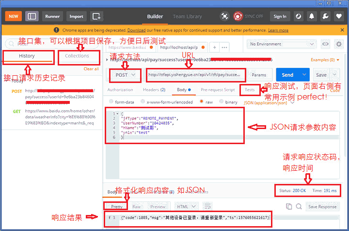Open the No Environment dropdown
This screenshot has width=349, height=231.
(x=282, y=44)
